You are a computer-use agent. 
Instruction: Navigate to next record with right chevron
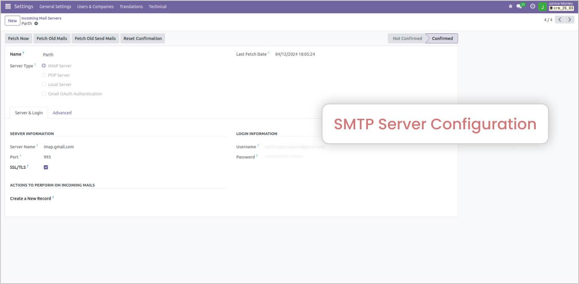569,19
